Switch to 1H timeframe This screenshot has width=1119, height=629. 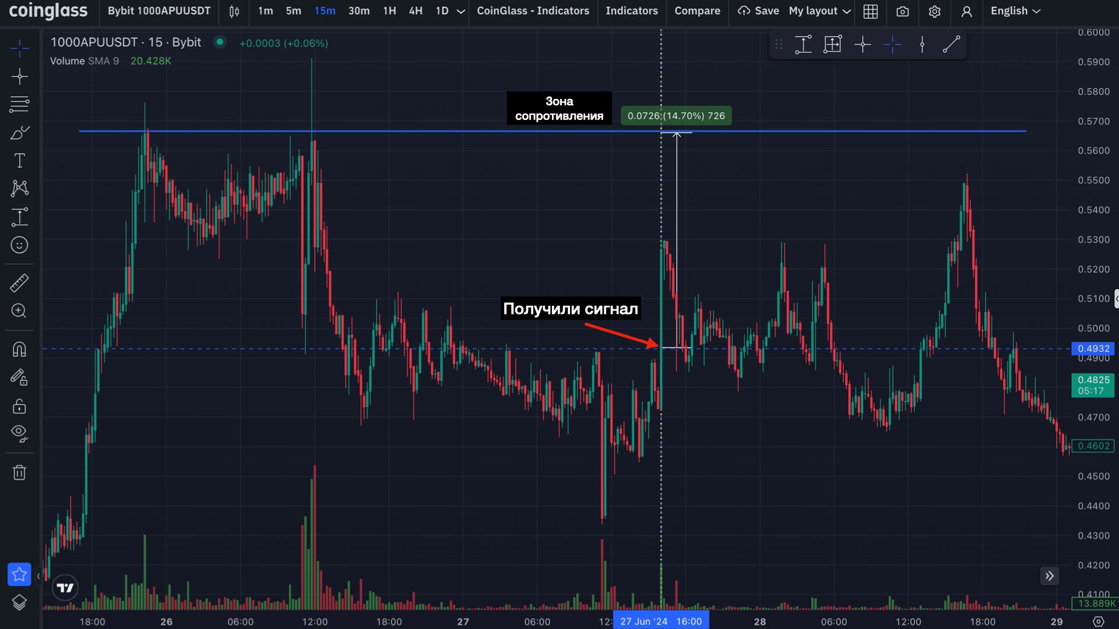point(389,11)
